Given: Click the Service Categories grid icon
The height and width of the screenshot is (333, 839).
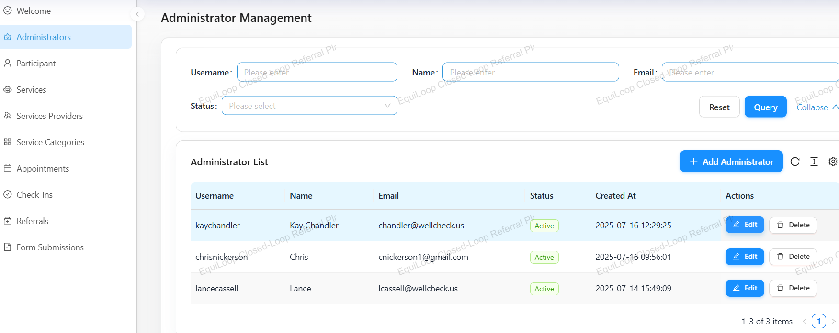Looking at the screenshot, I should 8,142.
